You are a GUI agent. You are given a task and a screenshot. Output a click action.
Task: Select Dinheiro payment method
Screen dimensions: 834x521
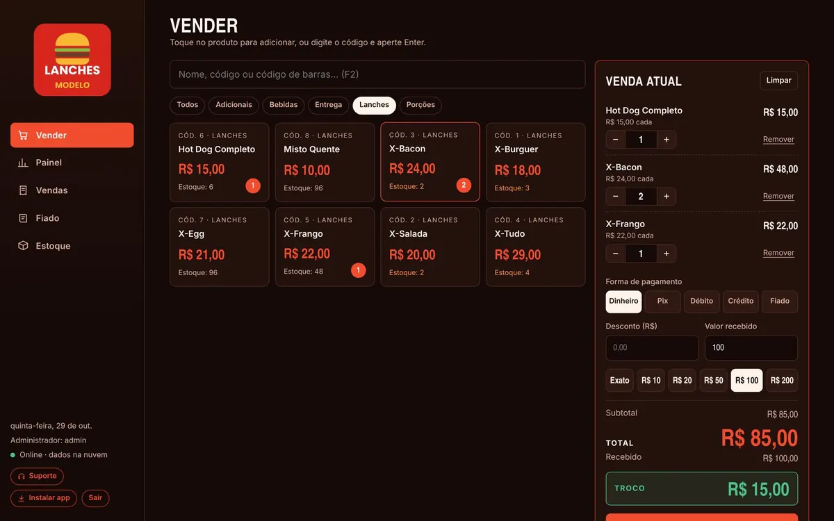624,301
